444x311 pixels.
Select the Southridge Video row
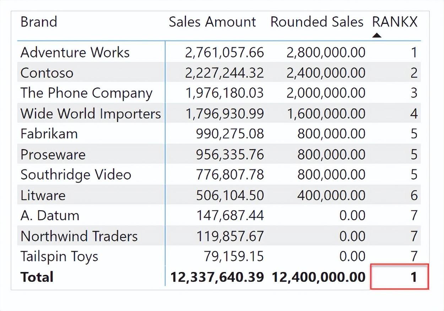76,175
